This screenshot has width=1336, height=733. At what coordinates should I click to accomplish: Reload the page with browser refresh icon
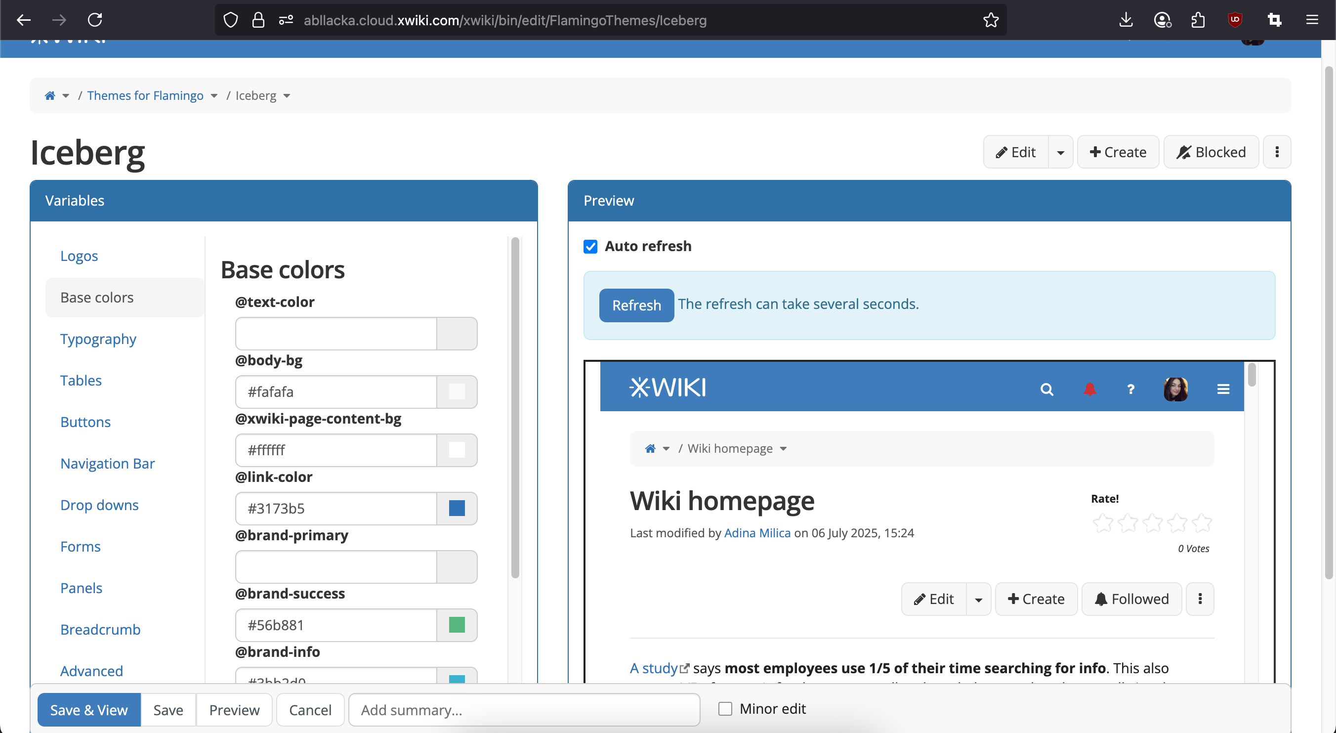pyautogui.click(x=95, y=20)
